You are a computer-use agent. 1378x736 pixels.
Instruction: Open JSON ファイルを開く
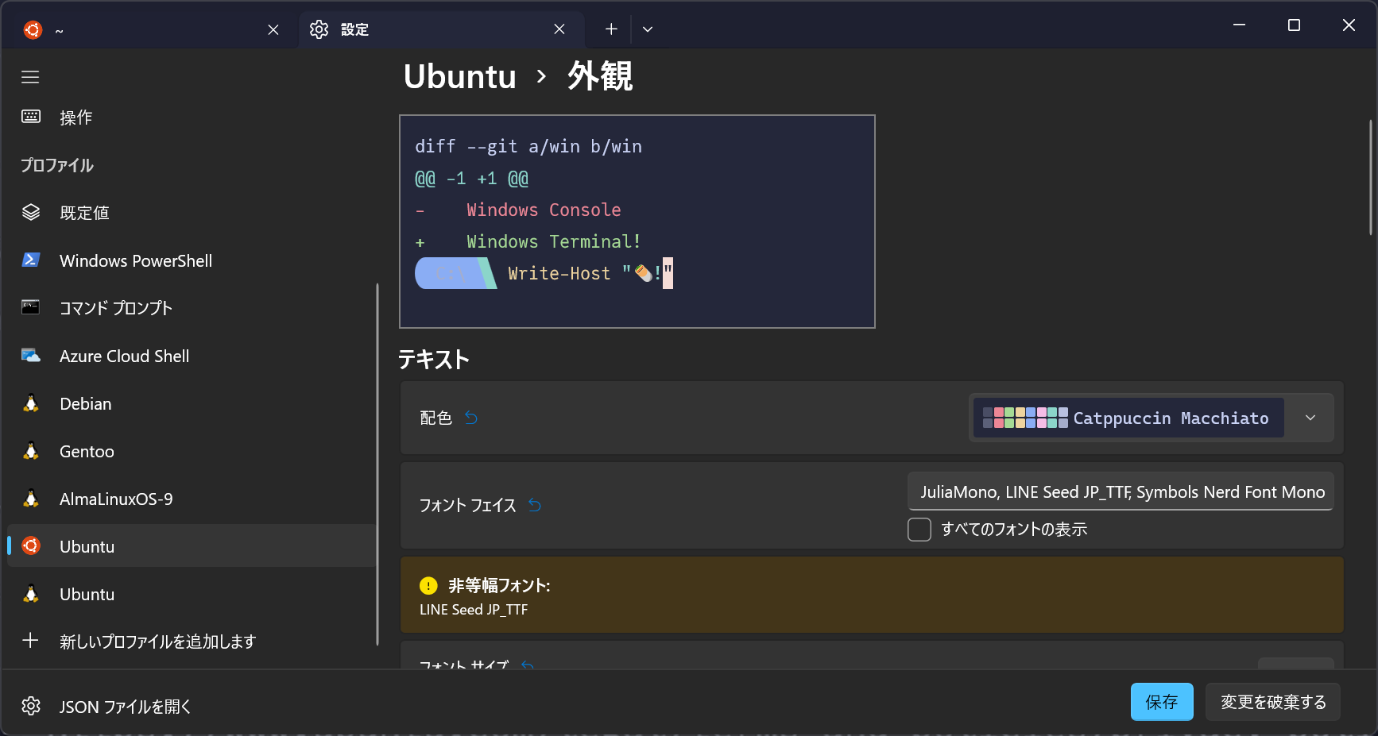[x=191, y=706]
